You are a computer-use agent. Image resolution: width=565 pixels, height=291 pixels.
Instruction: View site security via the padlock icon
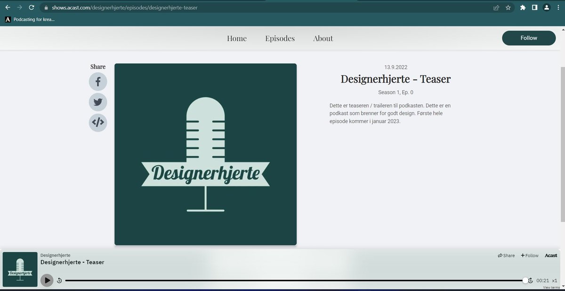(x=46, y=8)
